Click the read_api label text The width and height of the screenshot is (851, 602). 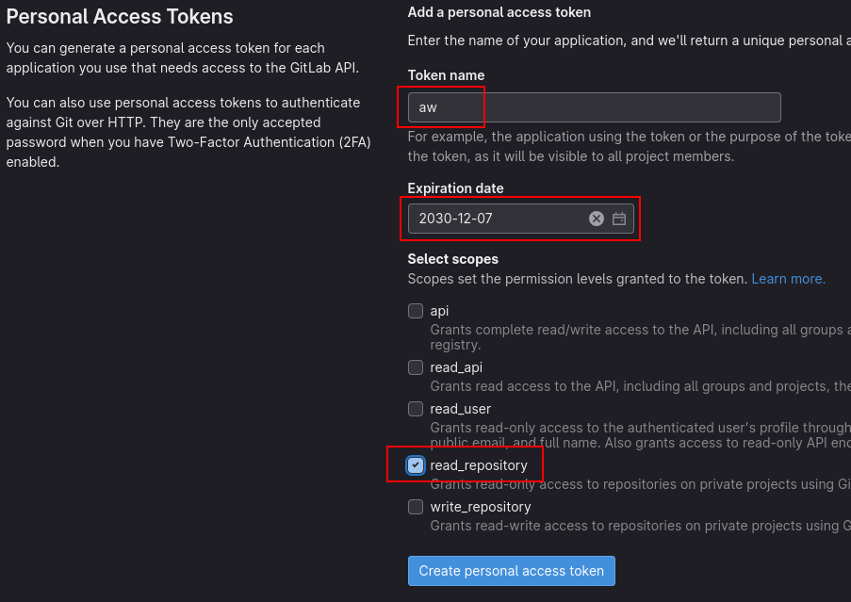[456, 367]
